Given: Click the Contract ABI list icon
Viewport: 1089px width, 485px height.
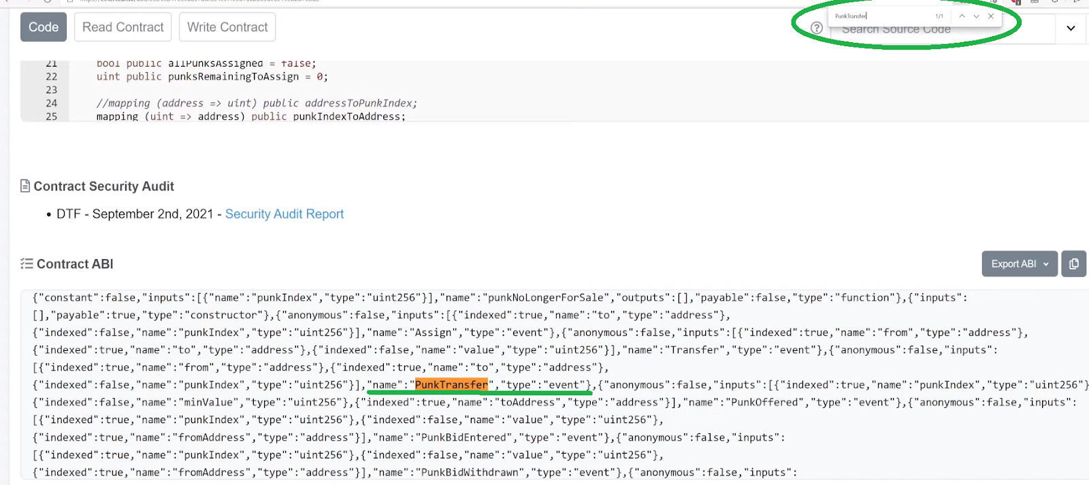Looking at the screenshot, I should click(27, 264).
